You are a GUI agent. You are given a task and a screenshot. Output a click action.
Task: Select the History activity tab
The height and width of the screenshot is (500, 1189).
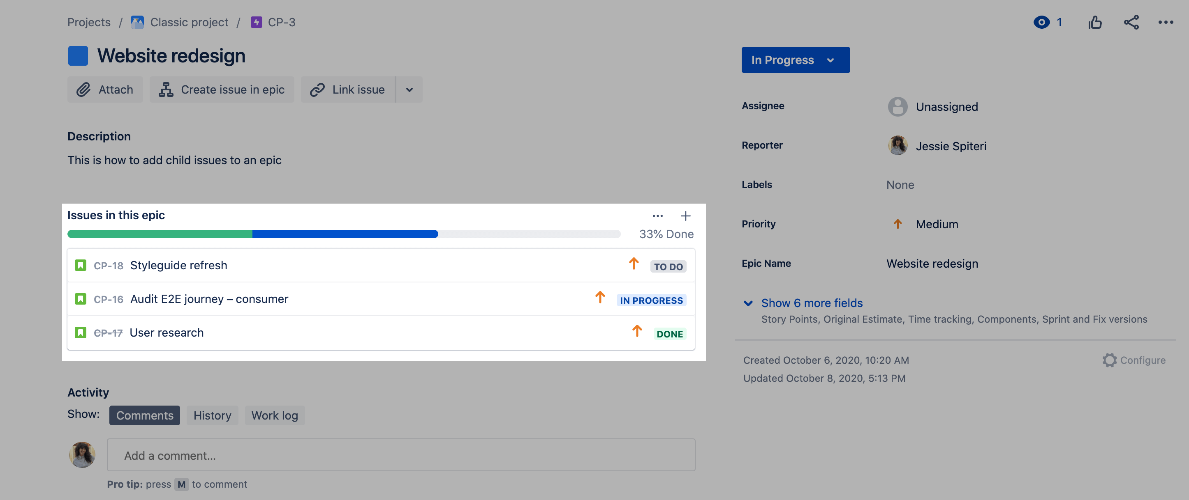click(212, 414)
